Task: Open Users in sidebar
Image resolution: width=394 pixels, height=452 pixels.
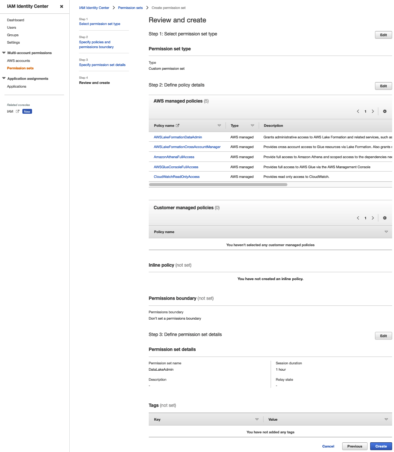Action: pyautogui.click(x=12, y=28)
